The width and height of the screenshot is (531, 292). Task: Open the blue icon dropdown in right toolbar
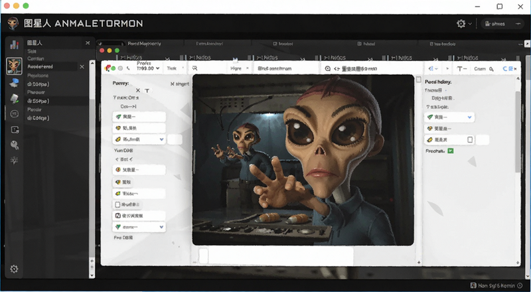pyautogui.click(x=433, y=68)
